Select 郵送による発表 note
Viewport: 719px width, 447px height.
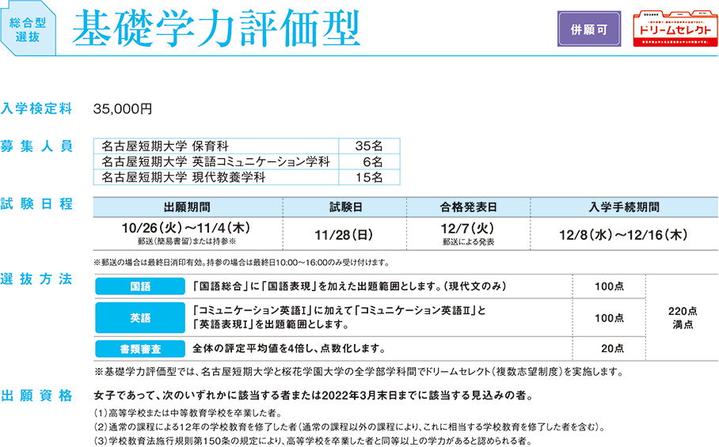tap(468, 242)
